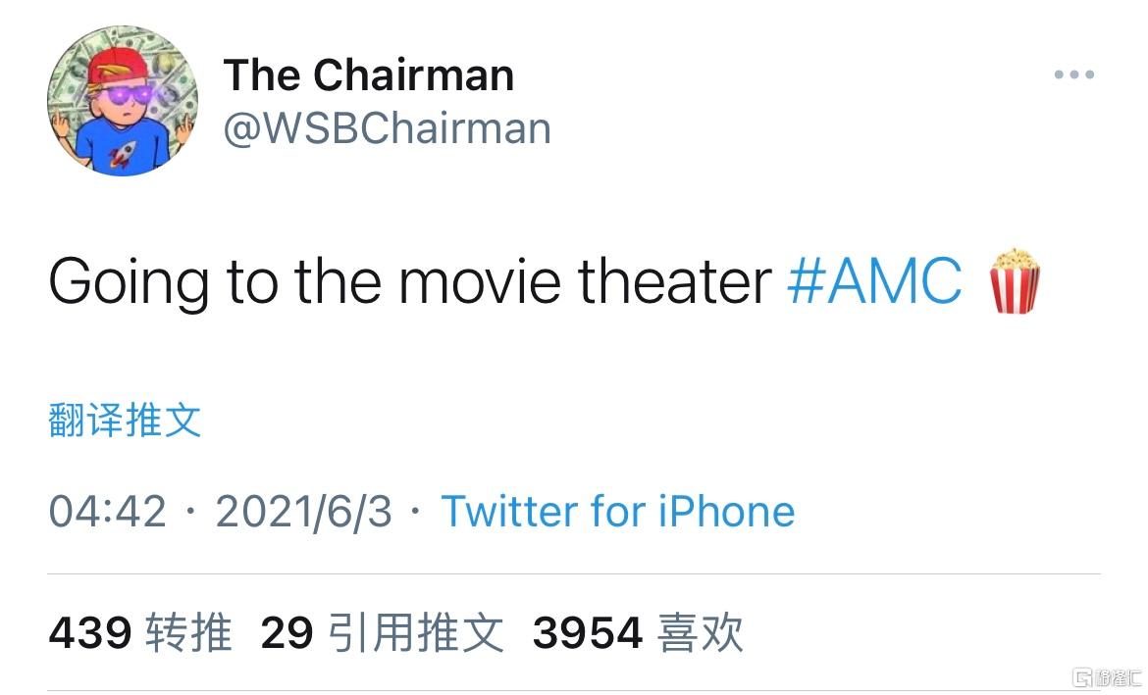
Task: Click the 04:42 timestamp
Action: (x=108, y=511)
